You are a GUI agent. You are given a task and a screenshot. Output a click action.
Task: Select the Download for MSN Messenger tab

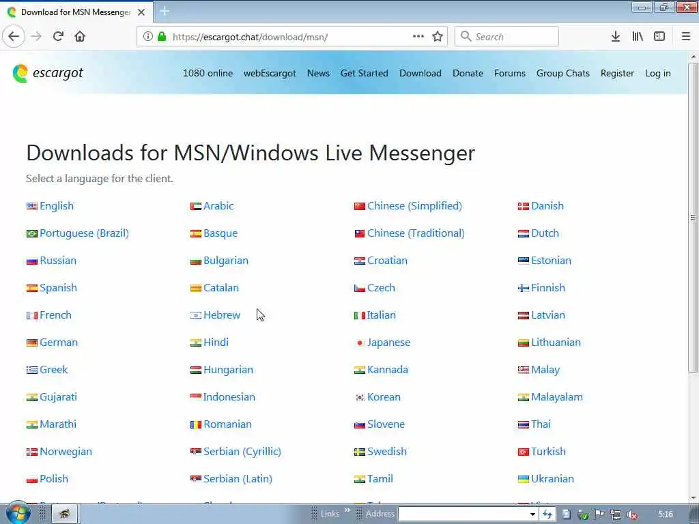coord(76,12)
